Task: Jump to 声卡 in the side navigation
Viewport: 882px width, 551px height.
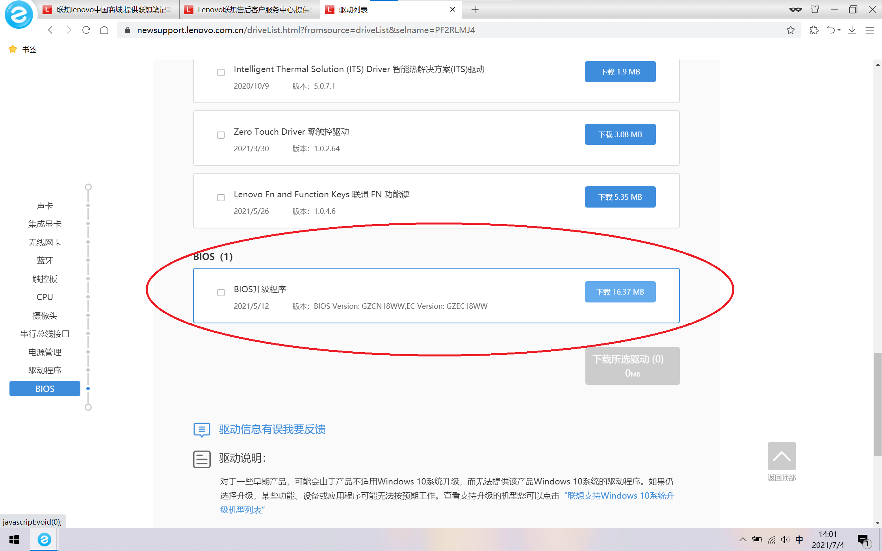Action: (x=45, y=206)
